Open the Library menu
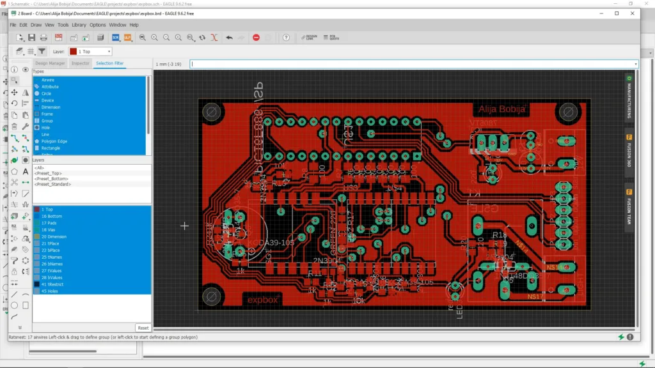655x368 pixels. (x=79, y=25)
